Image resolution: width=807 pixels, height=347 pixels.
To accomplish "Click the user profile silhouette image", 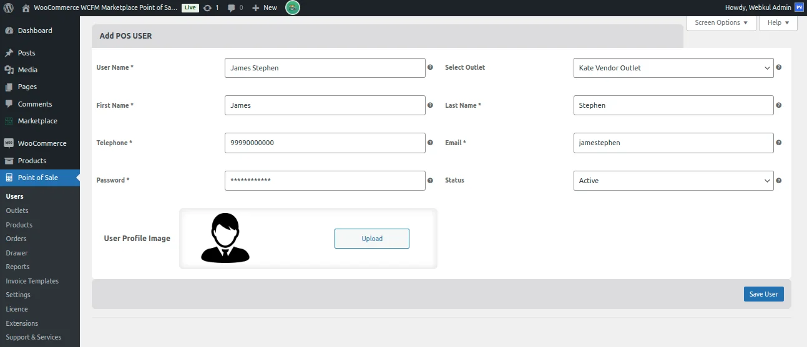I will 225,238.
